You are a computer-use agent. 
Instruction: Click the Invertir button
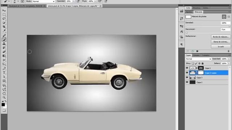point(221,47)
